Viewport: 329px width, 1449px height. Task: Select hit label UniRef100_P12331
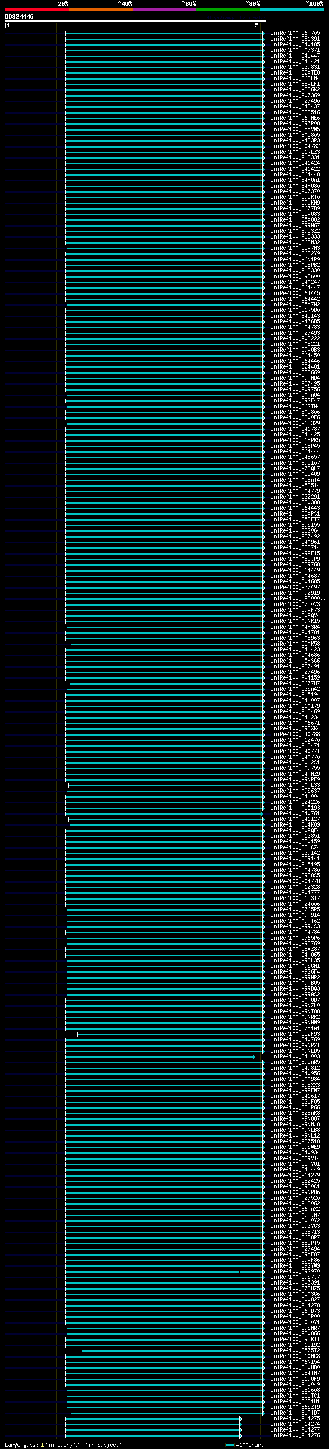click(295, 157)
